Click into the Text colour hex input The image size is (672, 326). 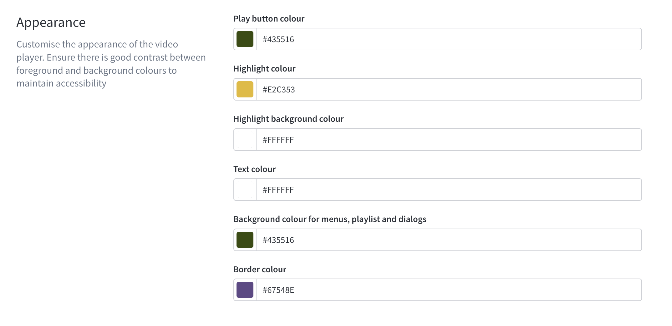(449, 190)
